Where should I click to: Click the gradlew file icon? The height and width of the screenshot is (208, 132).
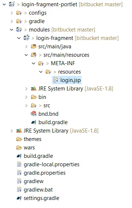(x=19, y=181)
